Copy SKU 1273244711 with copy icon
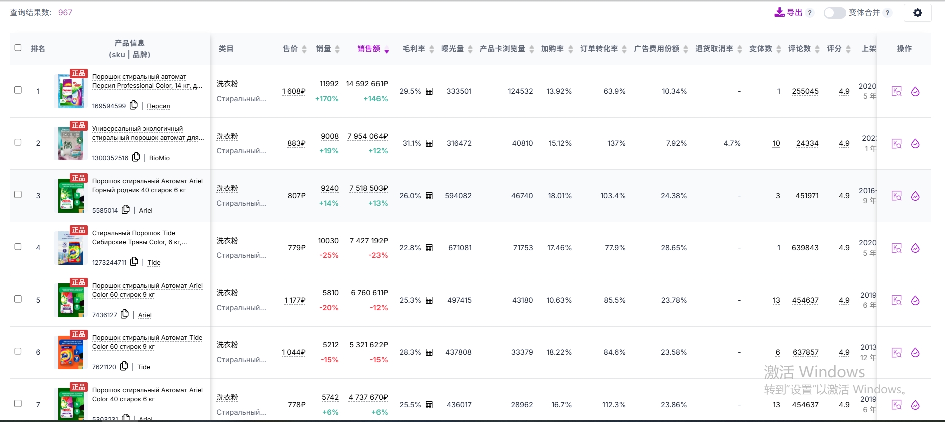 coord(134,261)
